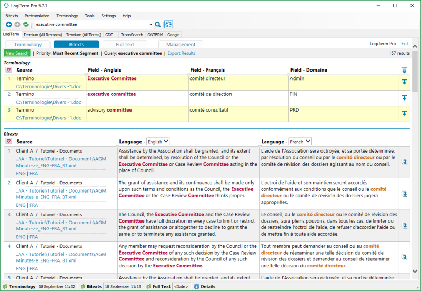The image size is (421, 291).
Task: Open AGM Minutes file link in bitext row 1
Action: 61,162
